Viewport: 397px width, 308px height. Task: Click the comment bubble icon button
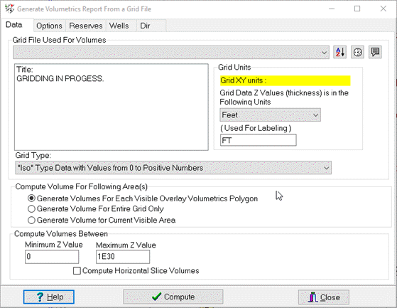pyautogui.click(x=375, y=53)
